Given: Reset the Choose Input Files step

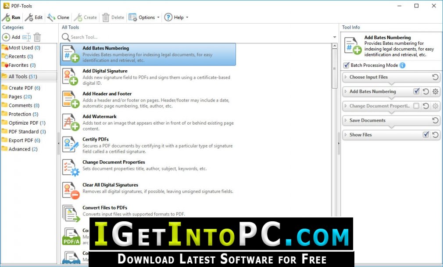Looking at the screenshot, I should (435, 77).
